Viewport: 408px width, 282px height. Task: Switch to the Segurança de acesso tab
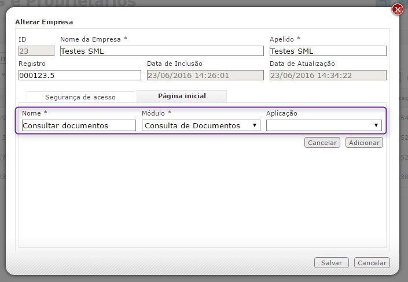80,97
